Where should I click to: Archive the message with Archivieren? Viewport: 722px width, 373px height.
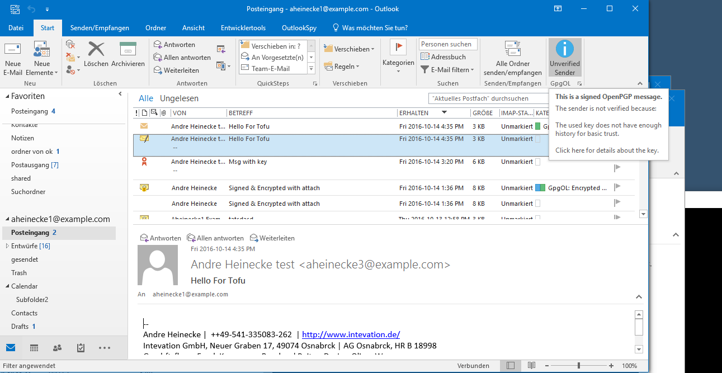click(x=128, y=54)
